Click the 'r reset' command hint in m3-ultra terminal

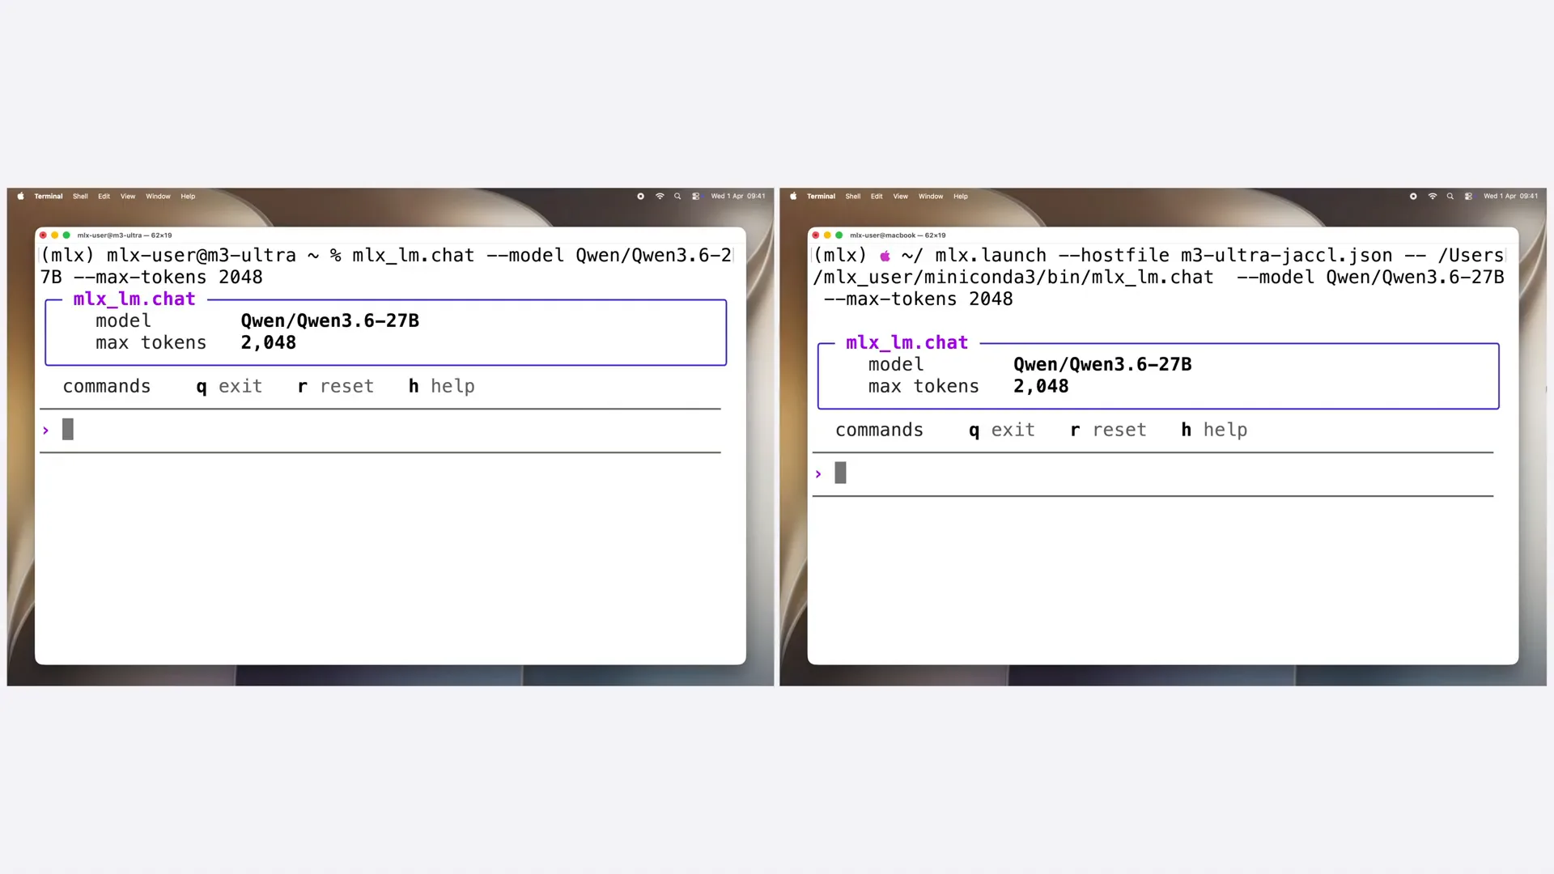(336, 387)
